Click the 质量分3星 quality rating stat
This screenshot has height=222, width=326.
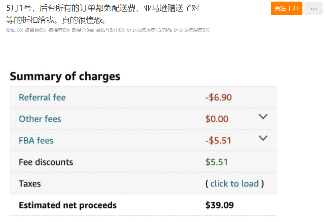(x=83, y=30)
